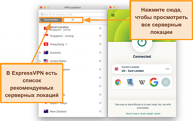Viewport: 193px width, 121px height.
Task: Select Smart Location Singapore - Jurong
Action: click(73, 28)
